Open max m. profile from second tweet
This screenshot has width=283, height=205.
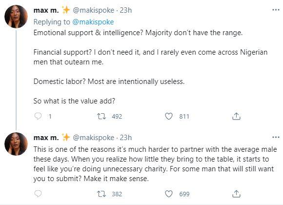pyautogui.click(x=46, y=138)
